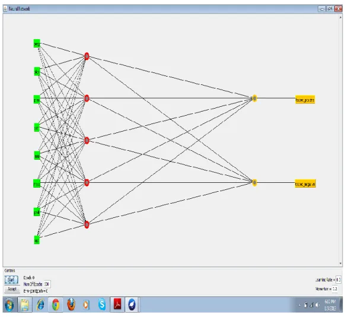Focus the Momentum field

335,289
